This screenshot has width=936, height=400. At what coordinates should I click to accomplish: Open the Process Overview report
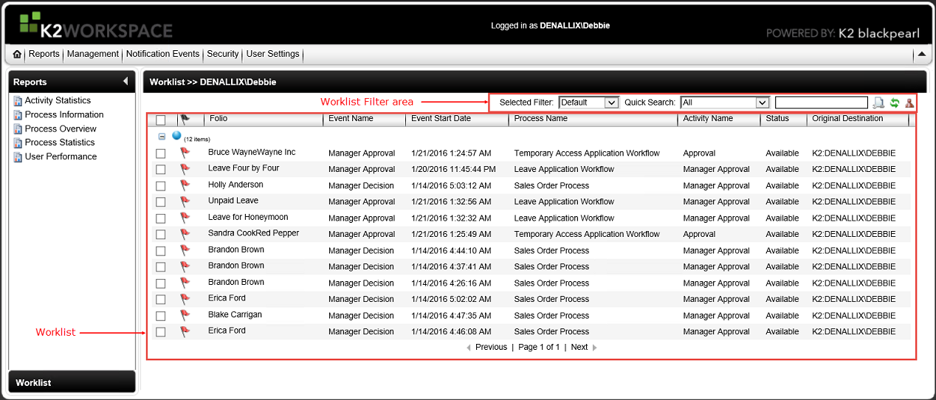(61, 128)
